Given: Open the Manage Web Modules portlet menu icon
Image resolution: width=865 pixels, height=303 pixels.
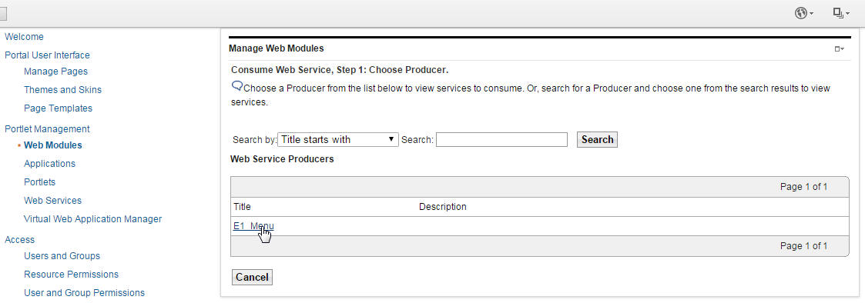Looking at the screenshot, I should pos(839,49).
